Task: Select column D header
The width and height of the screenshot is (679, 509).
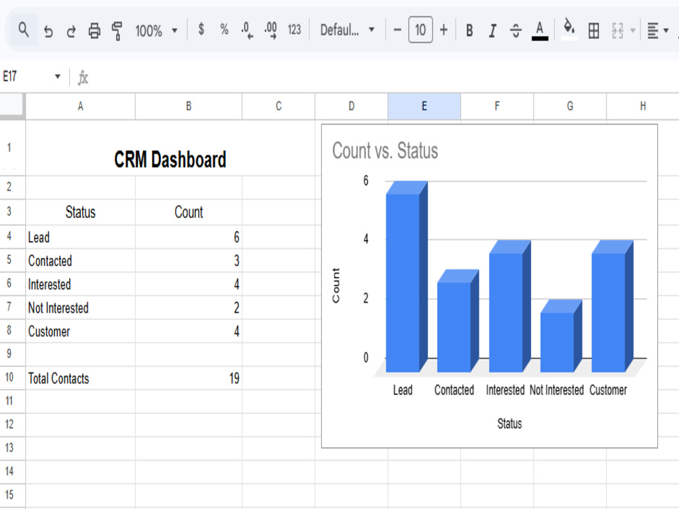Action: [352, 107]
